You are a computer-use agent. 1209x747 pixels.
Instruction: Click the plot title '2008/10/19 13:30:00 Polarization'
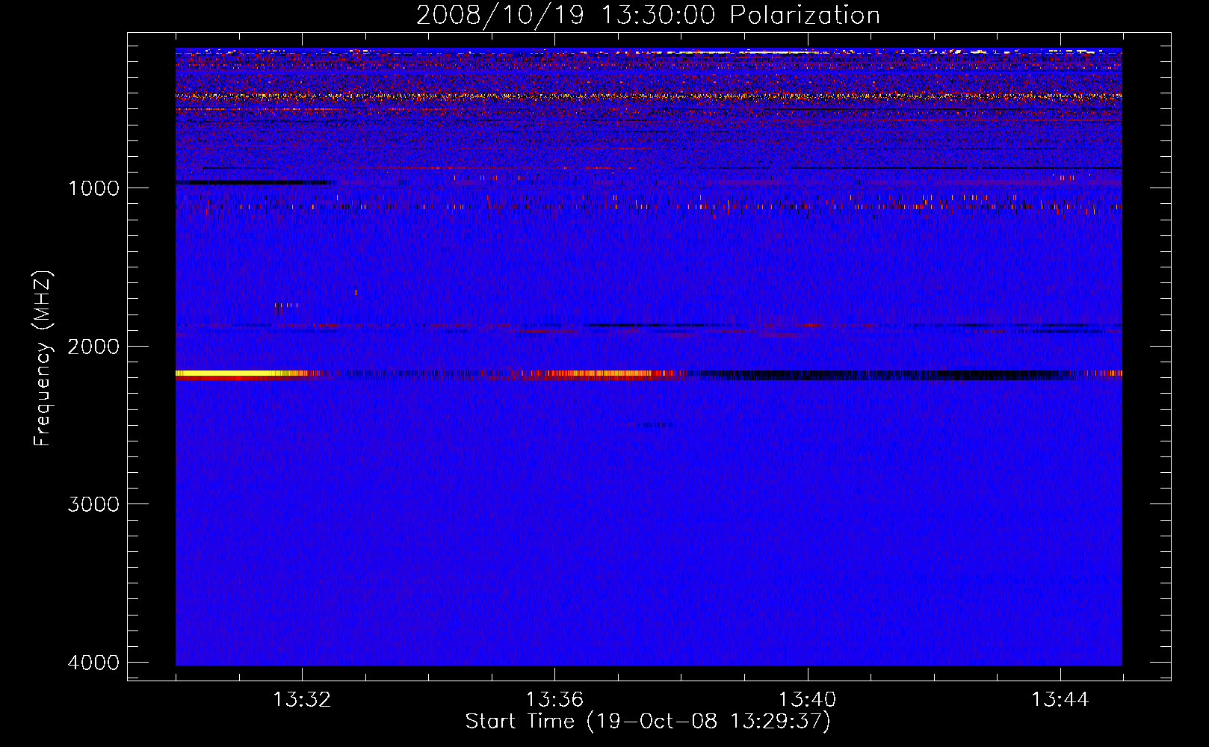click(648, 15)
